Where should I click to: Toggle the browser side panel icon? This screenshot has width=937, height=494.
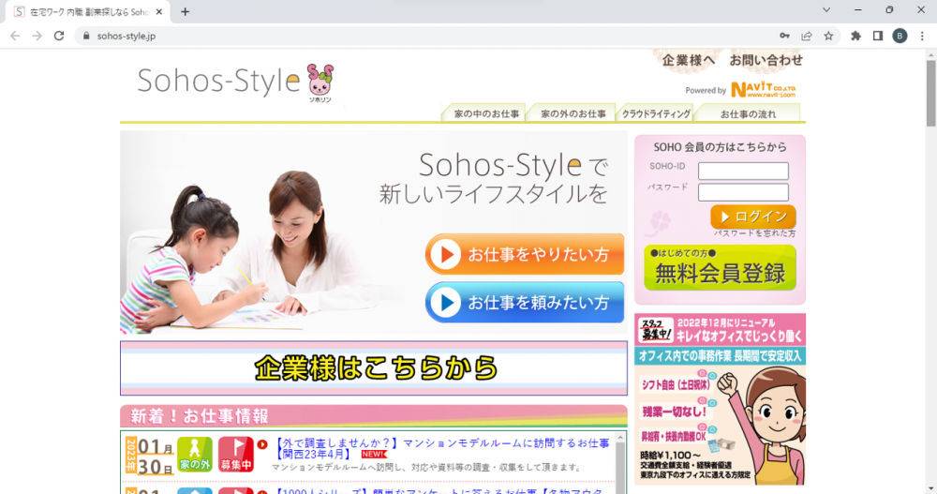pos(878,36)
